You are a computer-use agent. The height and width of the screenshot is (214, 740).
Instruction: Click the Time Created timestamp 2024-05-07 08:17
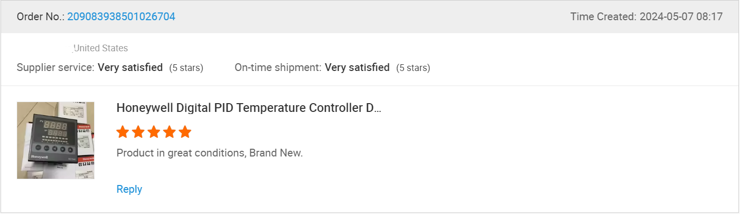click(x=681, y=17)
